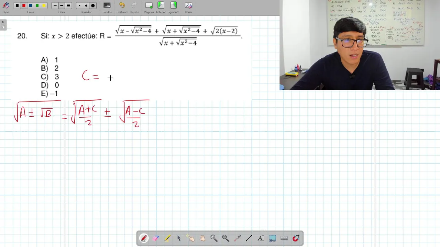
Task: Pick the green color swatch
Action: (x=37, y=5)
